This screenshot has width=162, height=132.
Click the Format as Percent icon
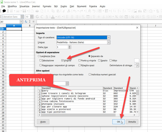click(x=116, y=17)
